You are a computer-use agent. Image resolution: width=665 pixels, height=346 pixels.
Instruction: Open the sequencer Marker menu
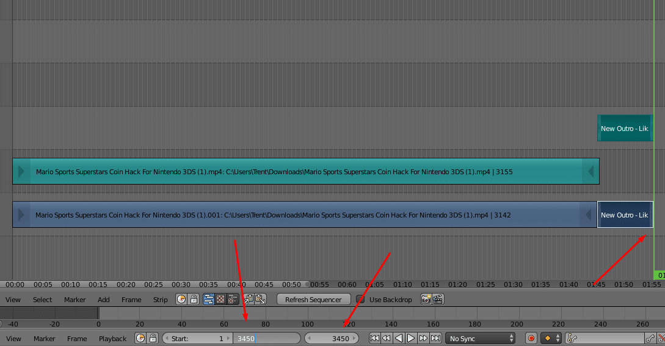(75, 300)
